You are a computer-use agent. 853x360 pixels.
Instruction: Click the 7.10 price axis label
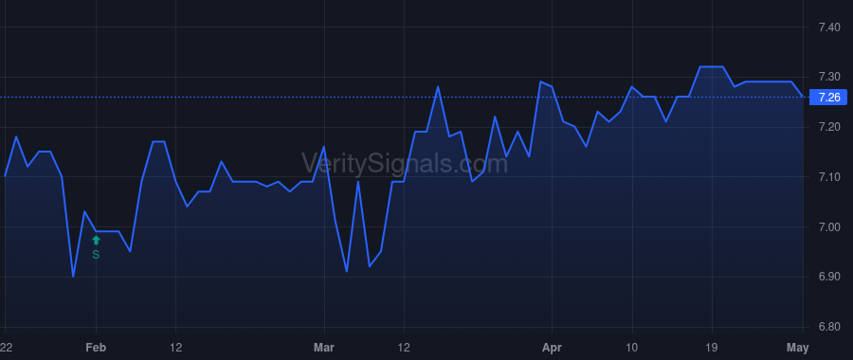(829, 177)
